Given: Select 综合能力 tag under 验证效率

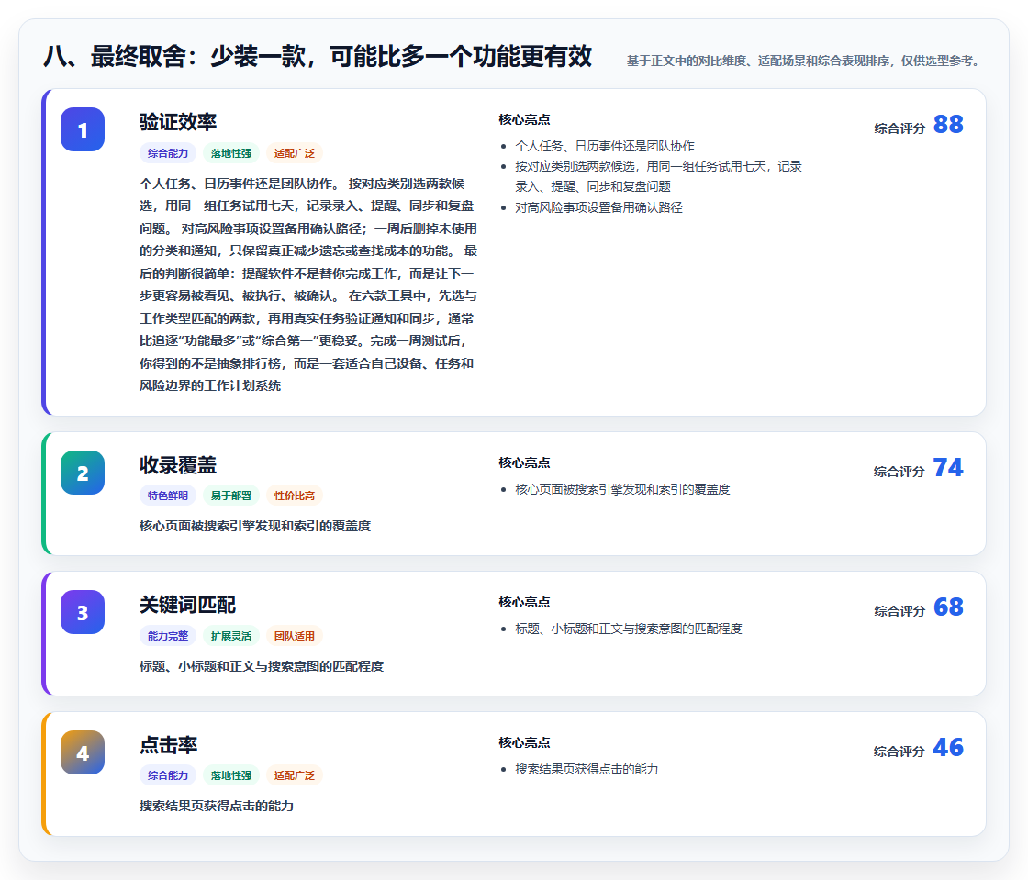Looking at the screenshot, I should coord(168,153).
